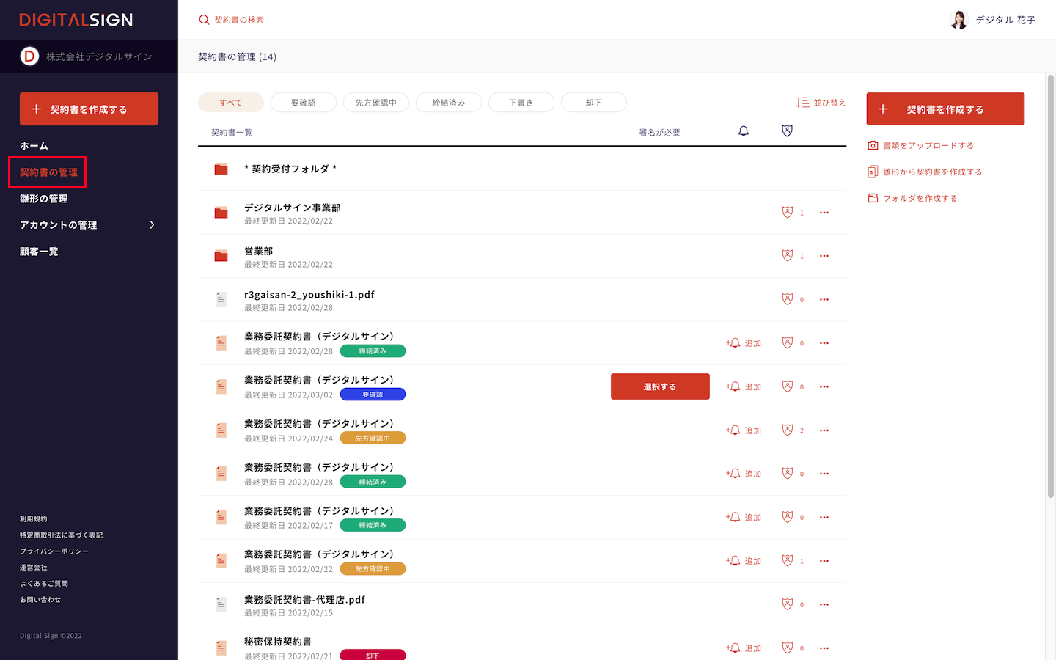The height and width of the screenshot is (660, 1056).
Task: Open more options for 営業部 folder
Action: pyautogui.click(x=824, y=256)
